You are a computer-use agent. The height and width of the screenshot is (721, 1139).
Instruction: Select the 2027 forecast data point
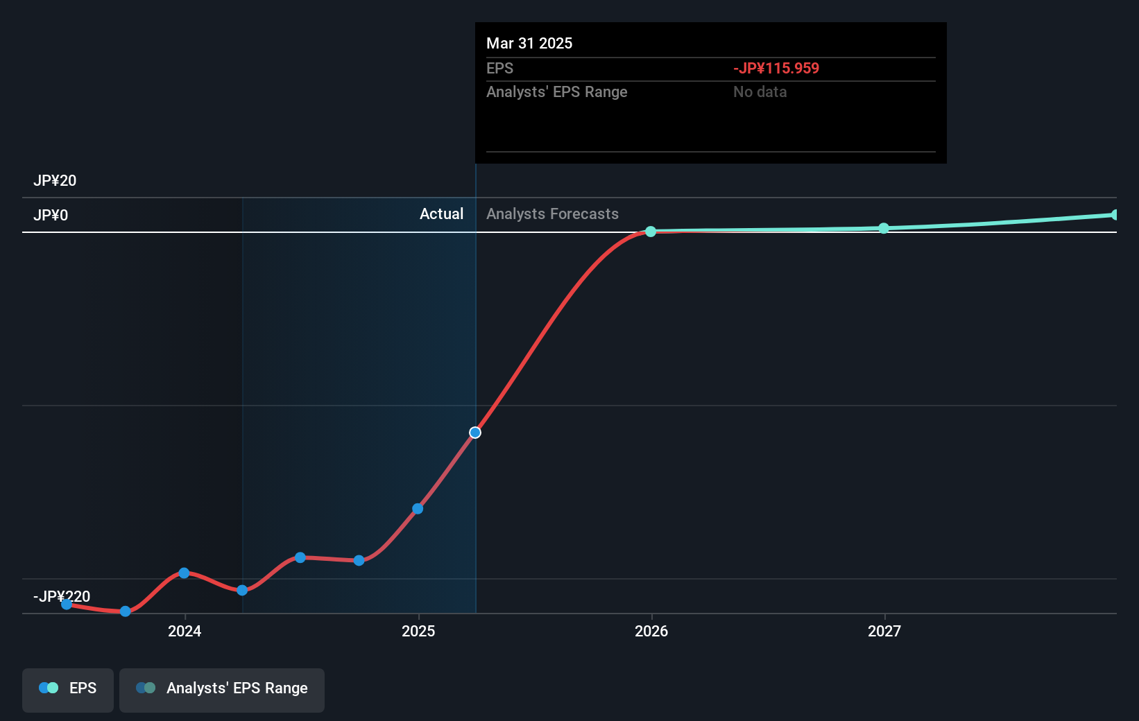point(884,228)
